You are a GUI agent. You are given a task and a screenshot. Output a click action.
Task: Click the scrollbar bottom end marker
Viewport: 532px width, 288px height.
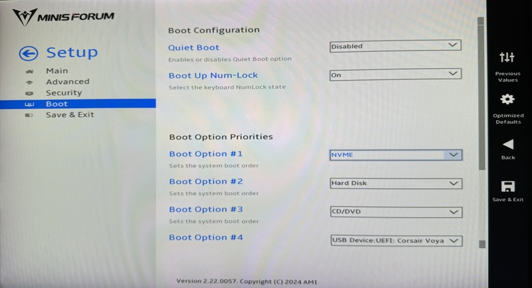(482, 244)
